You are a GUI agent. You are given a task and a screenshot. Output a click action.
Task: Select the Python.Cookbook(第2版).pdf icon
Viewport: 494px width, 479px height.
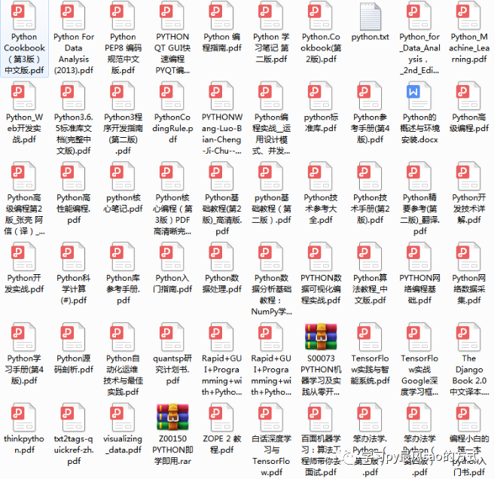pos(321,15)
